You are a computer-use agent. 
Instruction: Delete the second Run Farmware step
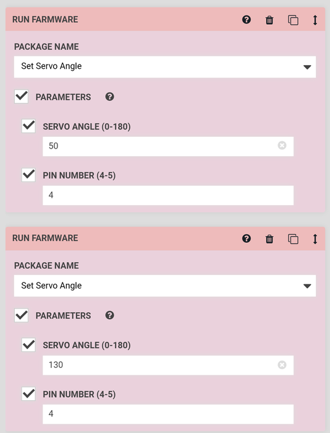(269, 239)
